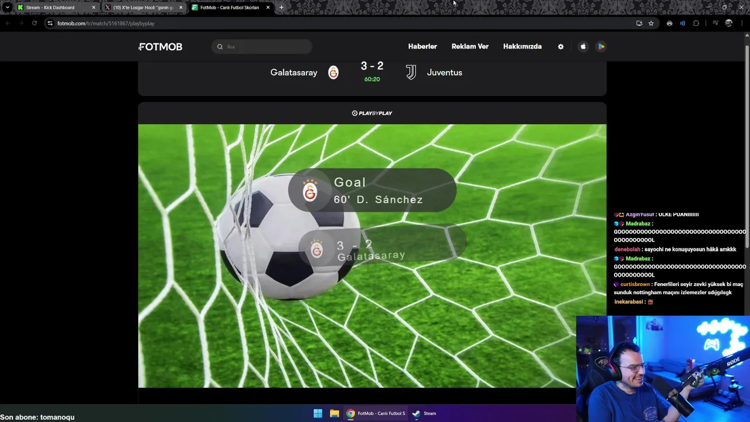Click the Goal 60' D. Sánchez overlay

(372, 190)
